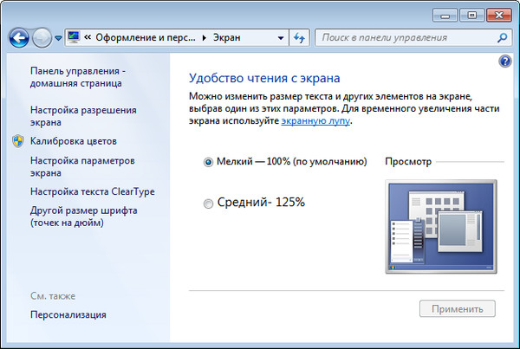Click the heading 'Удобство чтения с экрана'

(264, 78)
